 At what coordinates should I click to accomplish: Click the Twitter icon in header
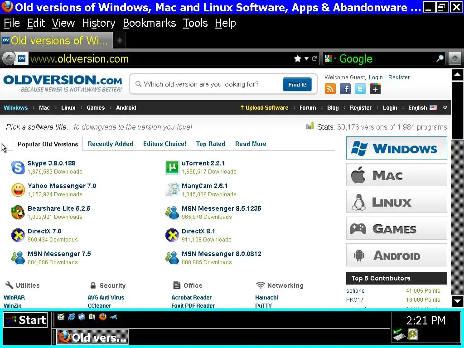pyautogui.click(x=360, y=89)
